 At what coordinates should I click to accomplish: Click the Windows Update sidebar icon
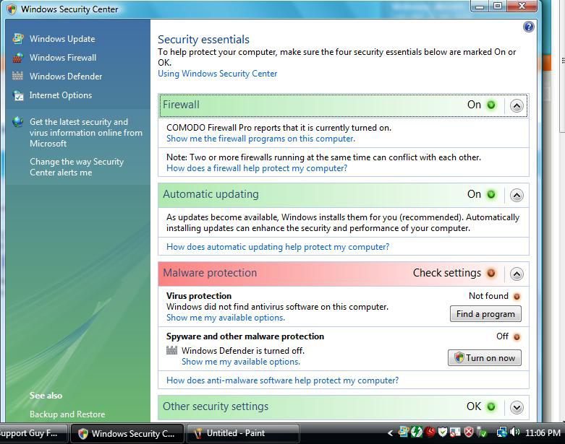click(x=18, y=38)
